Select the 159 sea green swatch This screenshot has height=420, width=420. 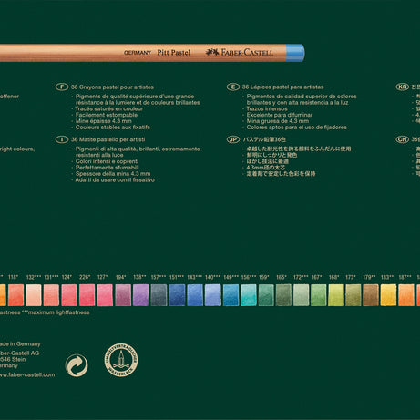point(266,295)
